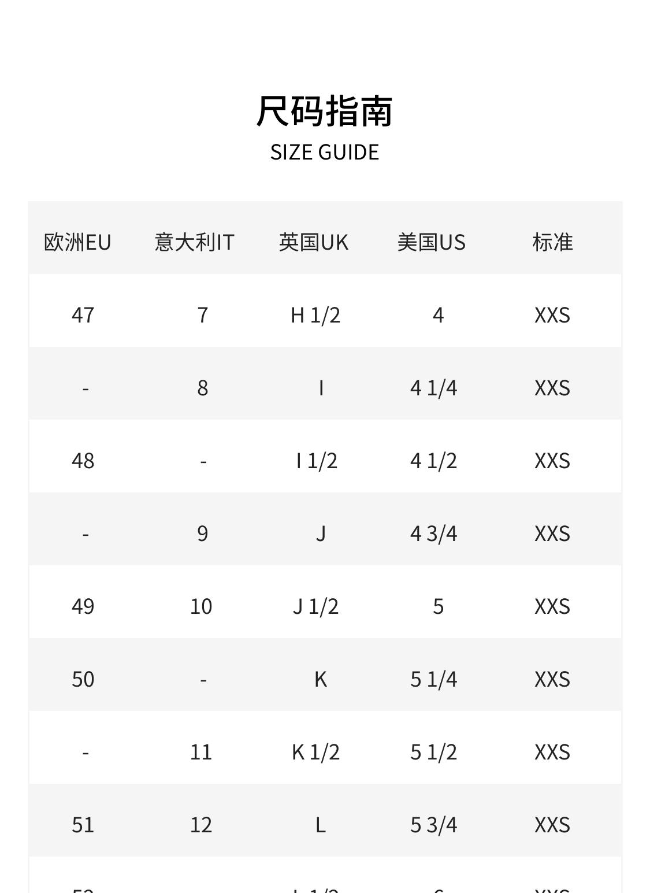Select IT size 10 cell

tap(201, 606)
